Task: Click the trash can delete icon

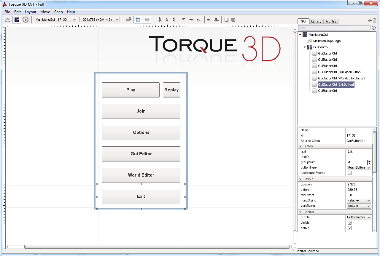Action: (x=374, y=21)
